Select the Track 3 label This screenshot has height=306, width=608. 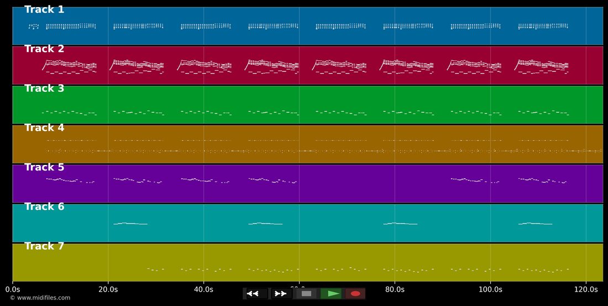pyautogui.click(x=44, y=89)
